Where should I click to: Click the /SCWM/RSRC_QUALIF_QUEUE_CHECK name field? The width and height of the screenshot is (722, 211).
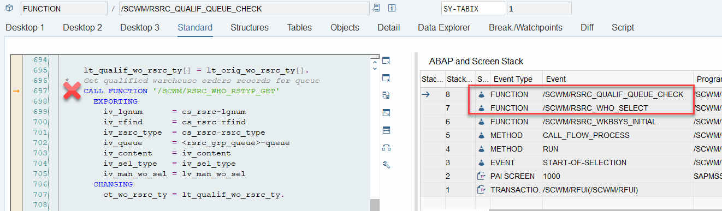click(x=244, y=9)
